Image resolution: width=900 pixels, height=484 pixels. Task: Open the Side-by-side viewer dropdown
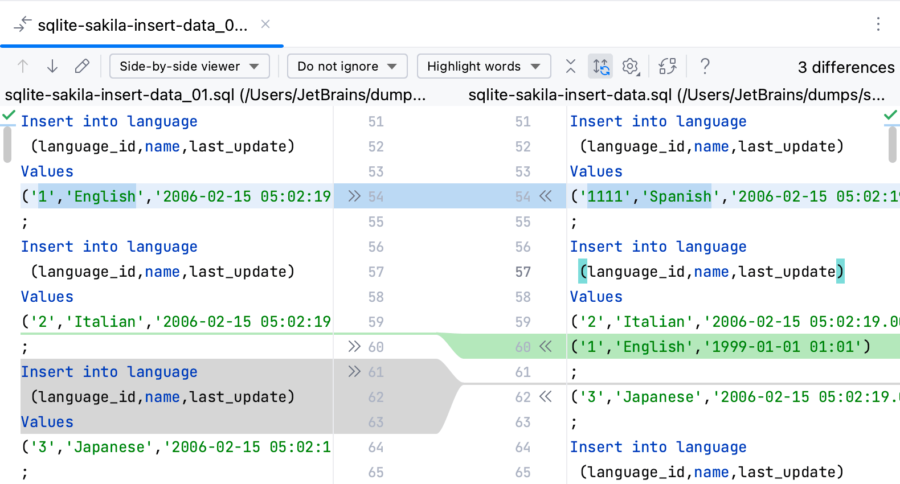(189, 67)
